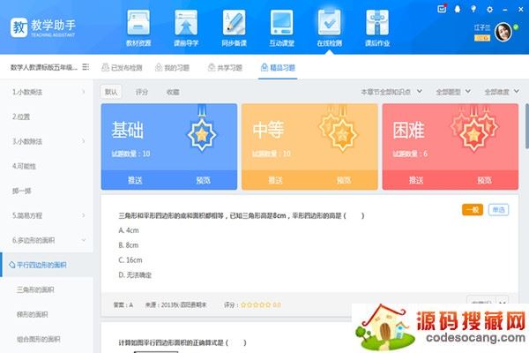Click 预览 on the 基础 card
The height and width of the screenshot is (353, 529).
[x=204, y=180]
